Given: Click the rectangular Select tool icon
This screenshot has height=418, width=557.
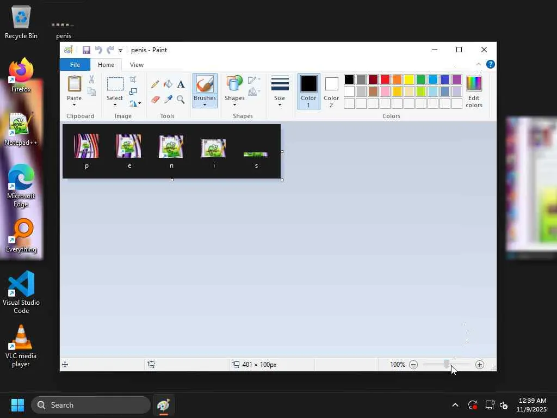Looking at the screenshot, I should [x=115, y=84].
